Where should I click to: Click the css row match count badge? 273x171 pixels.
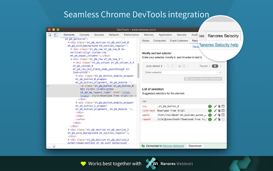pyautogui.click(x=210, y=106)
